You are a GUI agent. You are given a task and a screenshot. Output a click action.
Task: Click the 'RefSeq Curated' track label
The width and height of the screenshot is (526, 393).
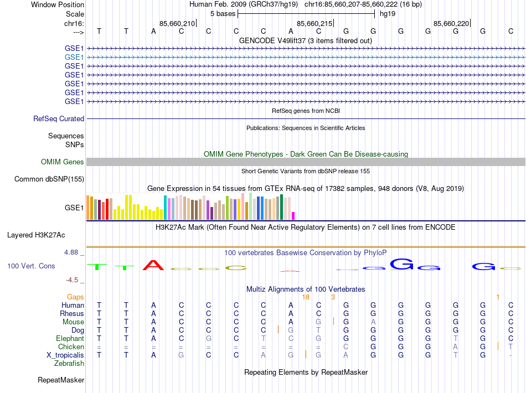pyautogui.click(x=59, y=118)
